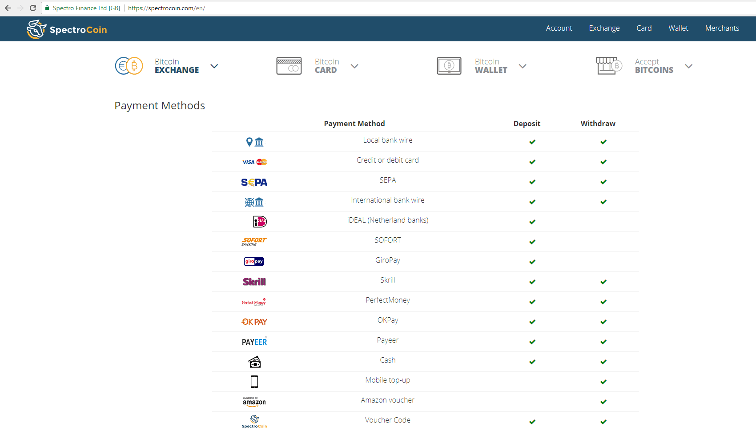Click the Skrill logo
The height and width of the screenshot is (435, 756).
point(254,282)
